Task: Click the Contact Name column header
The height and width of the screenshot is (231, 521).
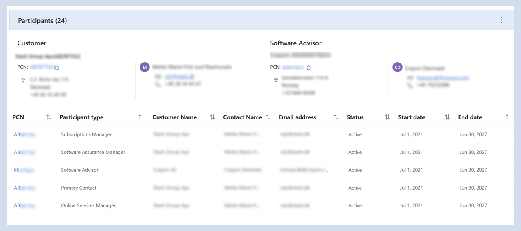Action: pos(243,117)
